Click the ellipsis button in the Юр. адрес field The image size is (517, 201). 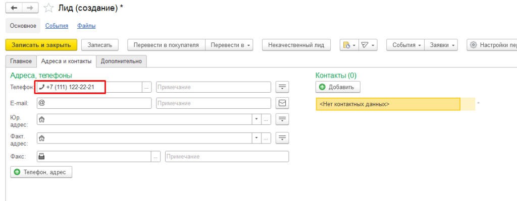[266, 119]
